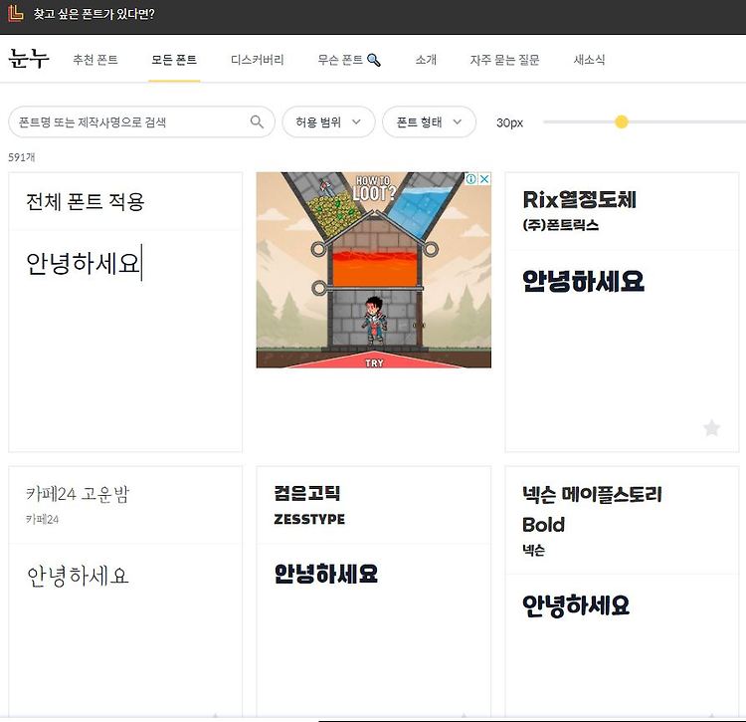The width and height of the screenshot is (746, 722).
Task: Click the magnifier icon beside 무슨 폰트
Action: click(x=374, y=60)
